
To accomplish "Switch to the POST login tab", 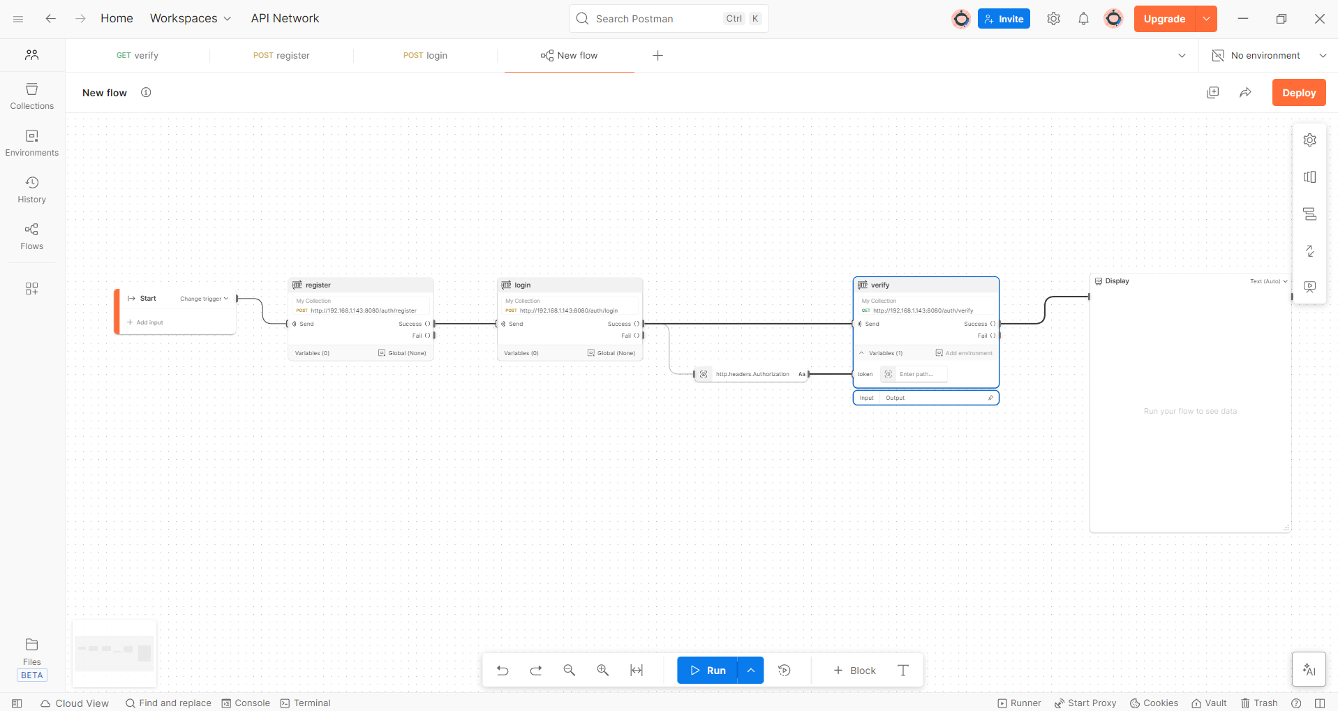I will [x=425, y=56].
